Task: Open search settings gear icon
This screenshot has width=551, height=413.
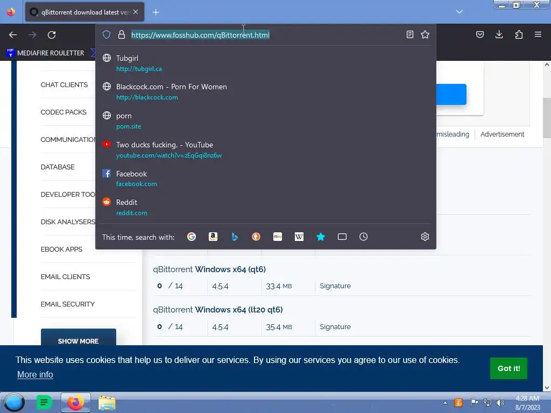Action: point(425,237)
